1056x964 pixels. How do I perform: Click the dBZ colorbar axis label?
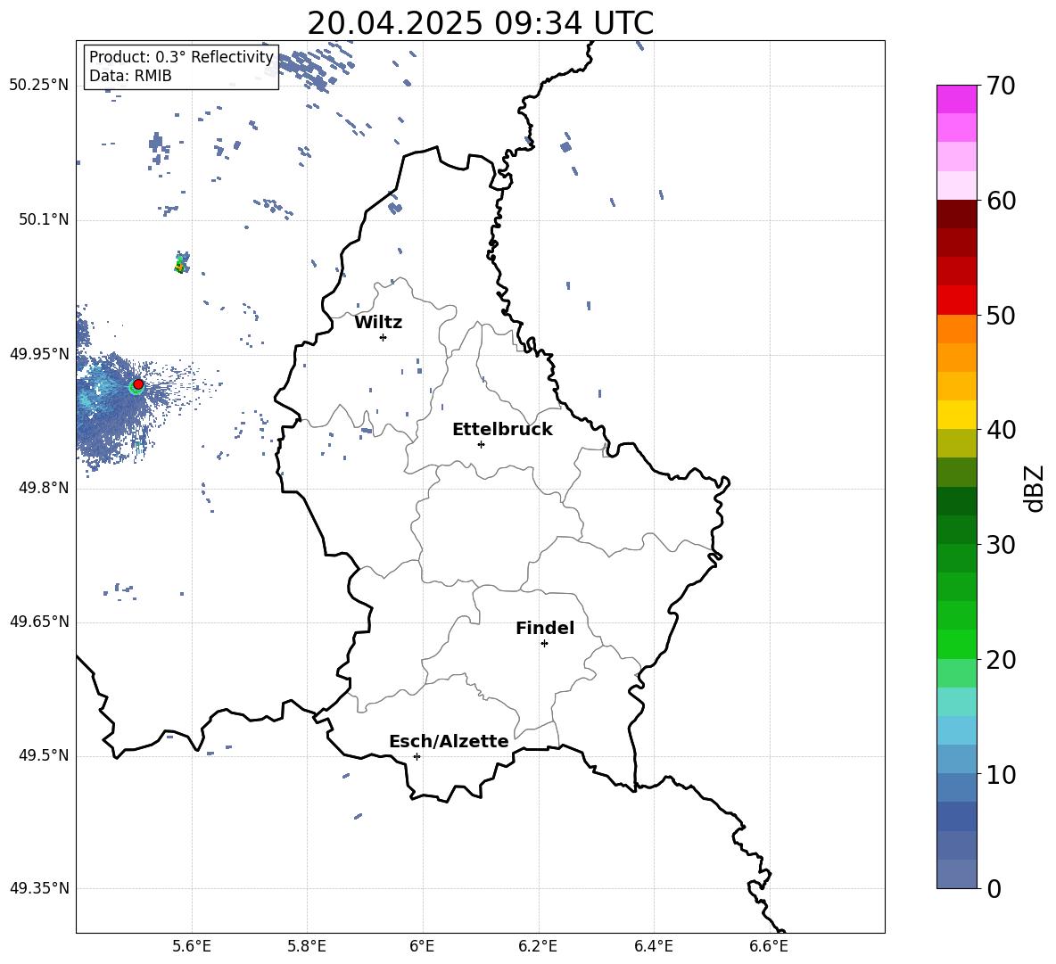(1034, 489)
